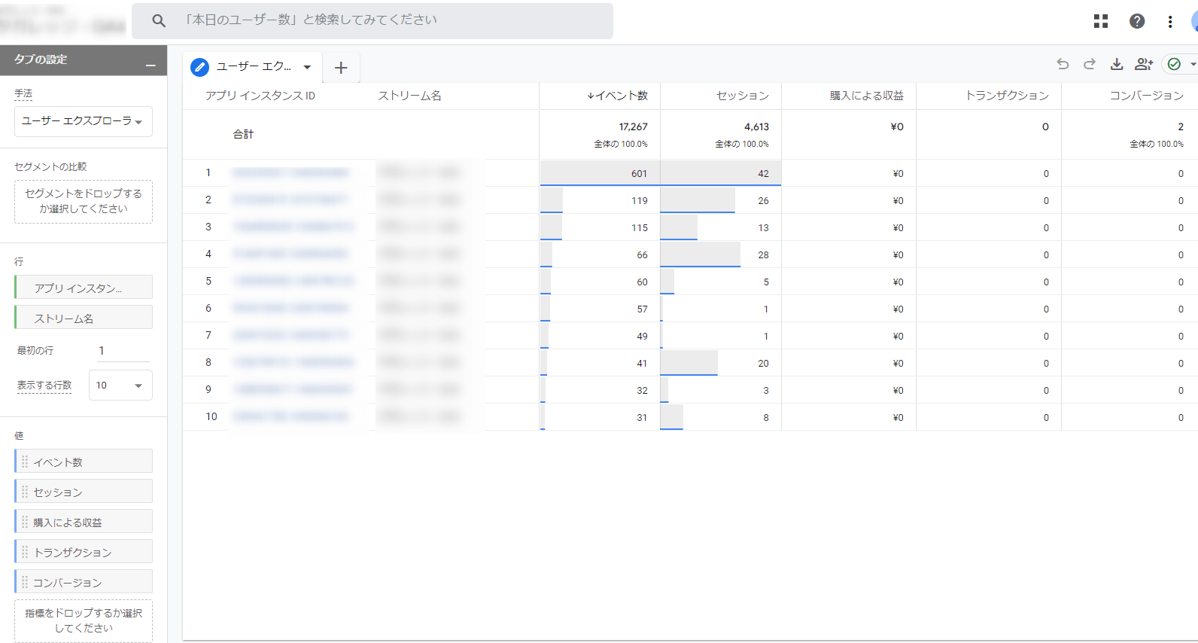Click the search magnifier icon

(158, 20)
